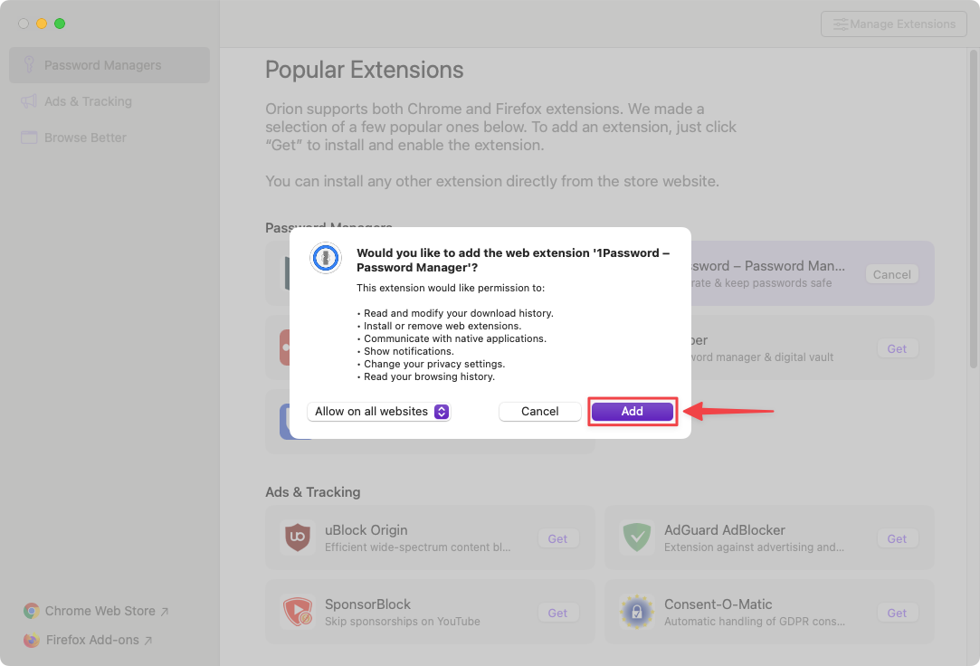The width and height of the screenshot is (980, 666).
Task: Click the key icon beside Password Managers
Action: (x=27, y=65)
